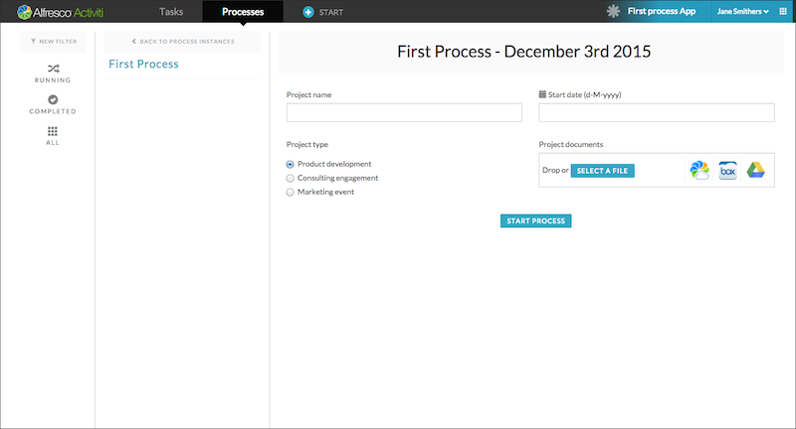Choose Box file source icon
Image resolution: width=796 pixels, height=429 pixels.
click(x=727, y=170)
